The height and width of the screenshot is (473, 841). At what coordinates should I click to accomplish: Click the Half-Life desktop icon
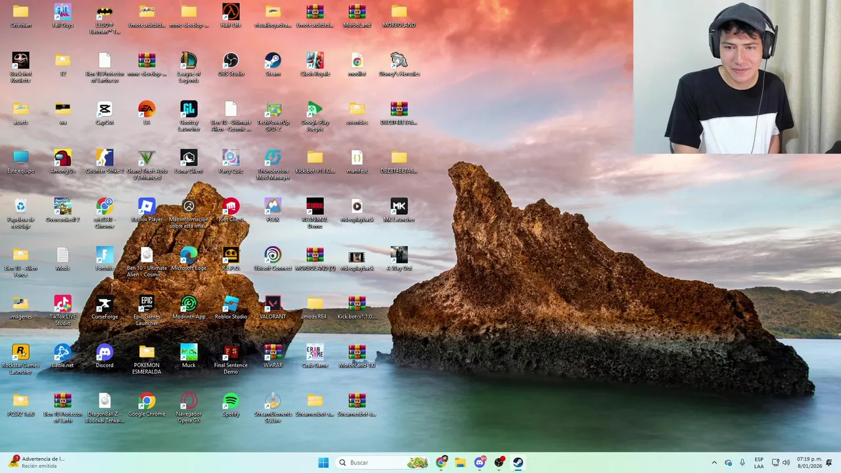click(x=231, y=16)
